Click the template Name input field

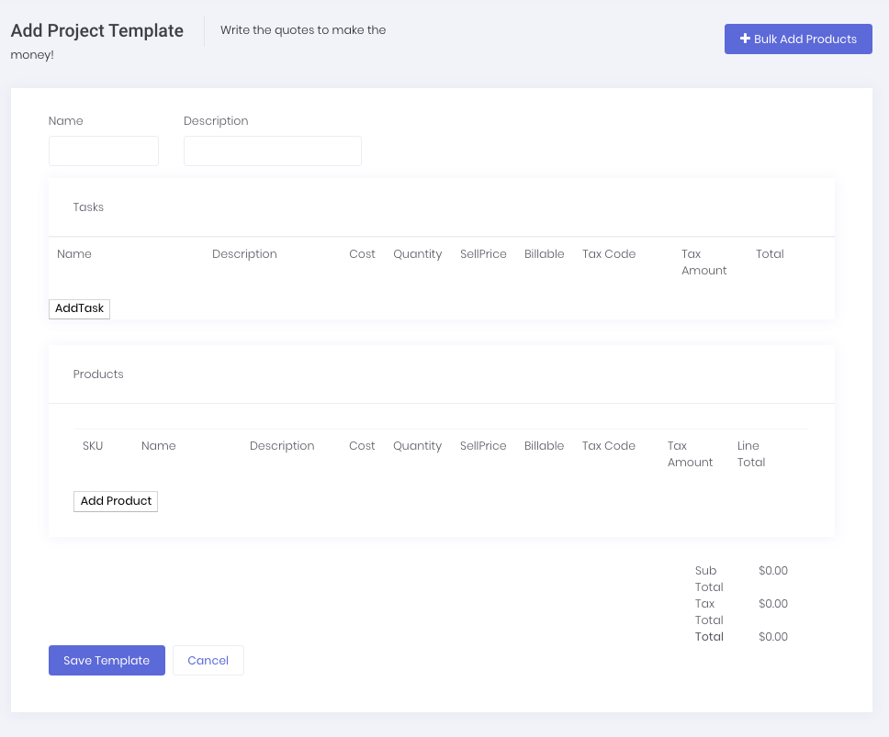click(103, 151)
